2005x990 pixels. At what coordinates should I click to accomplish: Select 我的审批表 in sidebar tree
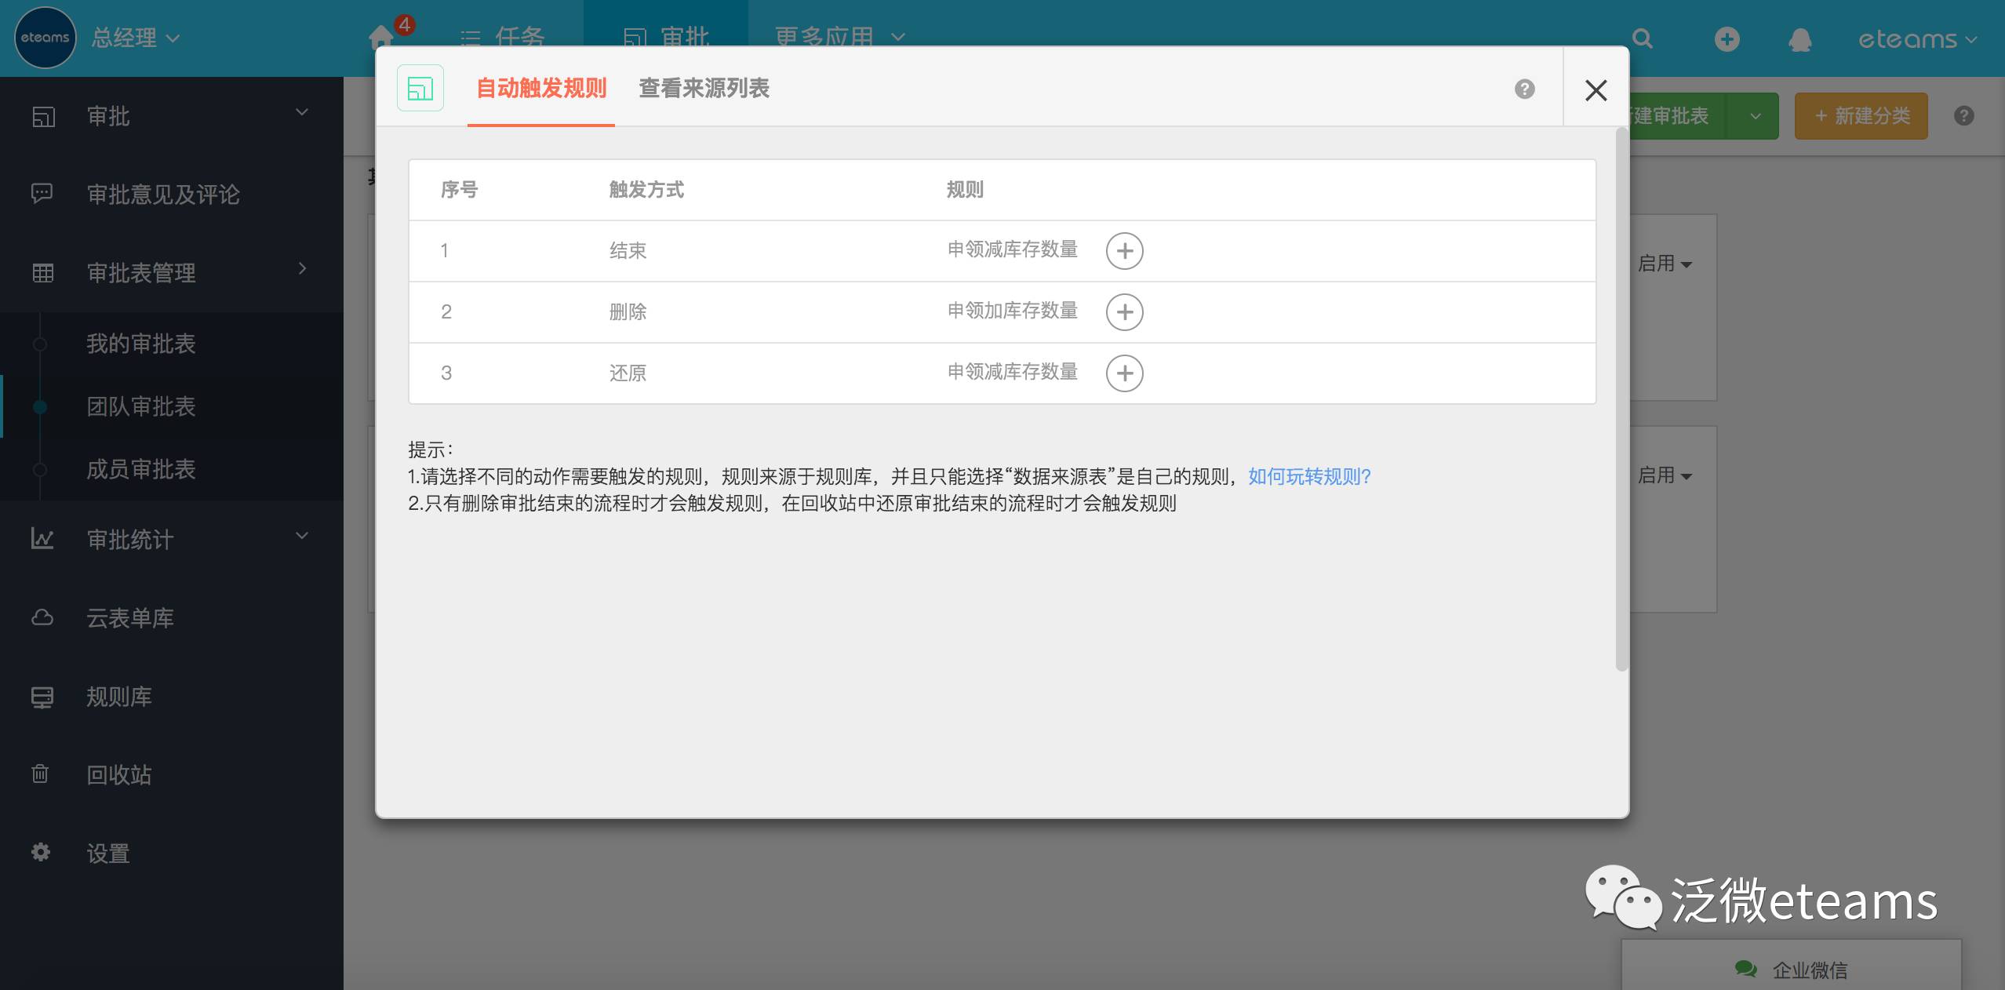pos(141,344)
